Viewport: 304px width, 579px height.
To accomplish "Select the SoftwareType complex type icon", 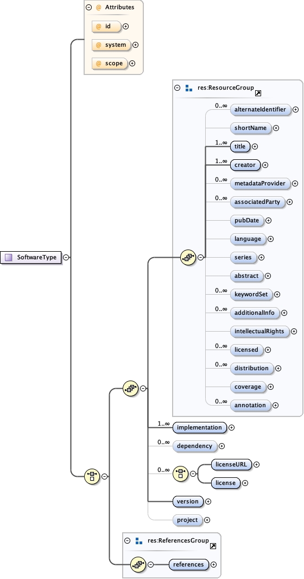I will pyautogui.click(x=9, y=257).
